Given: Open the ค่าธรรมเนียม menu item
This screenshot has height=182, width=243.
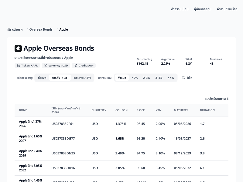Looking at the screenshot, I should tap(180, 9).
